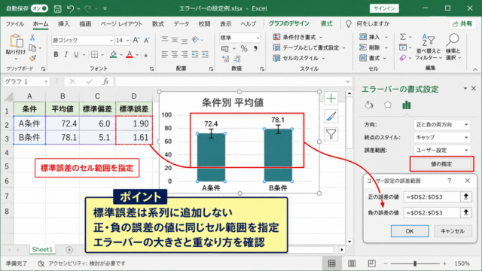Open the number format dropdown 標準
Image resolution: width=482 pixels, height=271 pixels.
pos(258,38)
